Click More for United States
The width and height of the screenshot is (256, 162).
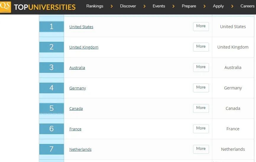[x=201, y=27]
